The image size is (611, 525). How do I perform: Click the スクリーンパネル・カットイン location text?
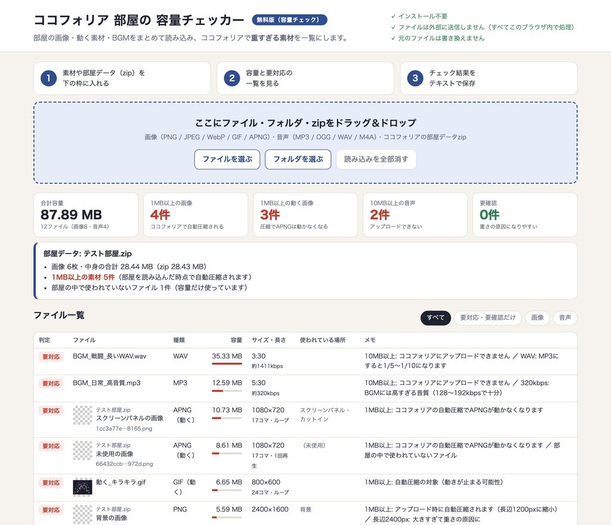(x=324, y=415)
